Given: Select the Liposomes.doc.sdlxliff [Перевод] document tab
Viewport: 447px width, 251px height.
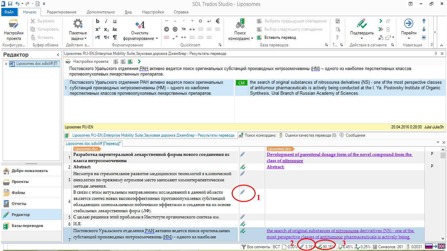Looking at the screenshot, I should tap(93, 143).
